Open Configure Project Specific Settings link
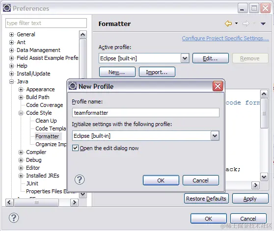The height and width of the screenshot is (231, 274). point(225,38)
